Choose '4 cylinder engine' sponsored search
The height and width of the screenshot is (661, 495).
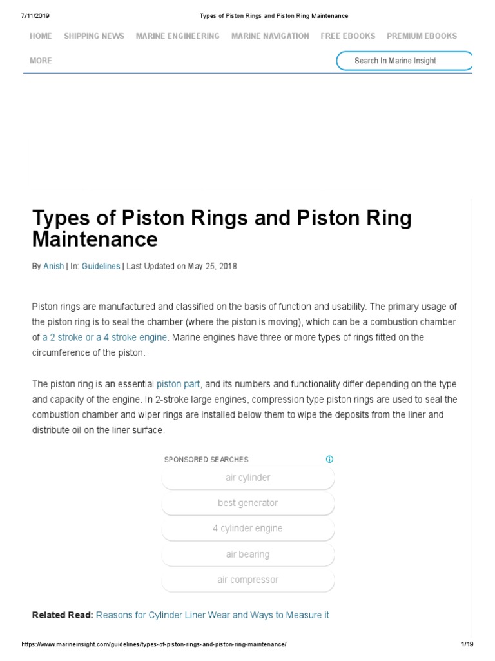point(247,528)
